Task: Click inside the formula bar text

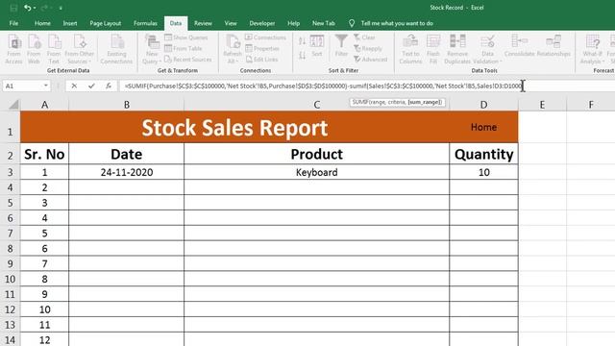Action: tap(323, 86)
